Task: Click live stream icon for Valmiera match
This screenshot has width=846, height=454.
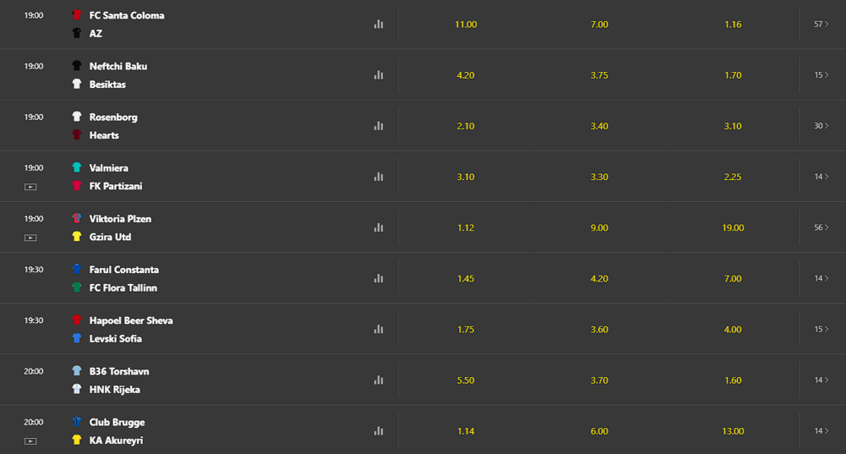Action: tap(30, 186)
